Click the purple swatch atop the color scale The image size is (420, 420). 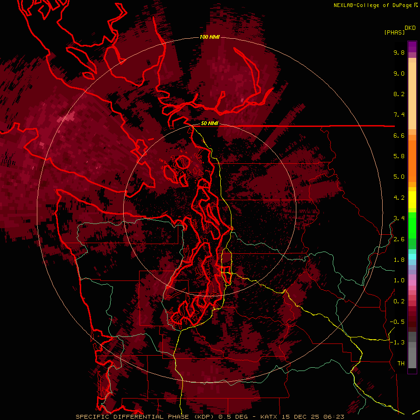coord(412,47)
